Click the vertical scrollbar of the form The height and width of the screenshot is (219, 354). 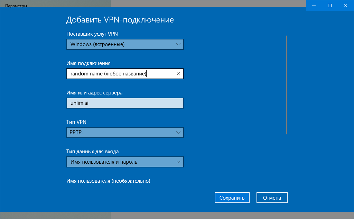287,85
